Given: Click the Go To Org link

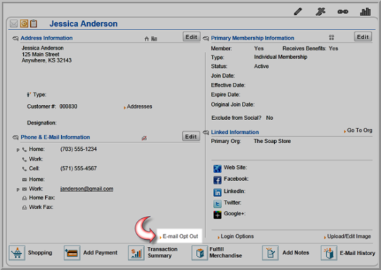Looking at the screenshot, I should (x=359, y=130).
